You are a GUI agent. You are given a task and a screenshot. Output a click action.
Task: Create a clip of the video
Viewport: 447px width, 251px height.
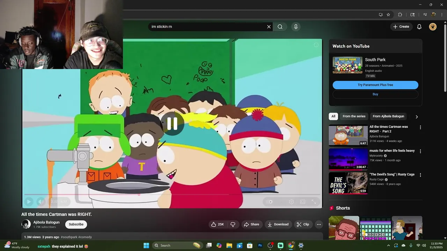click(303, 225)
